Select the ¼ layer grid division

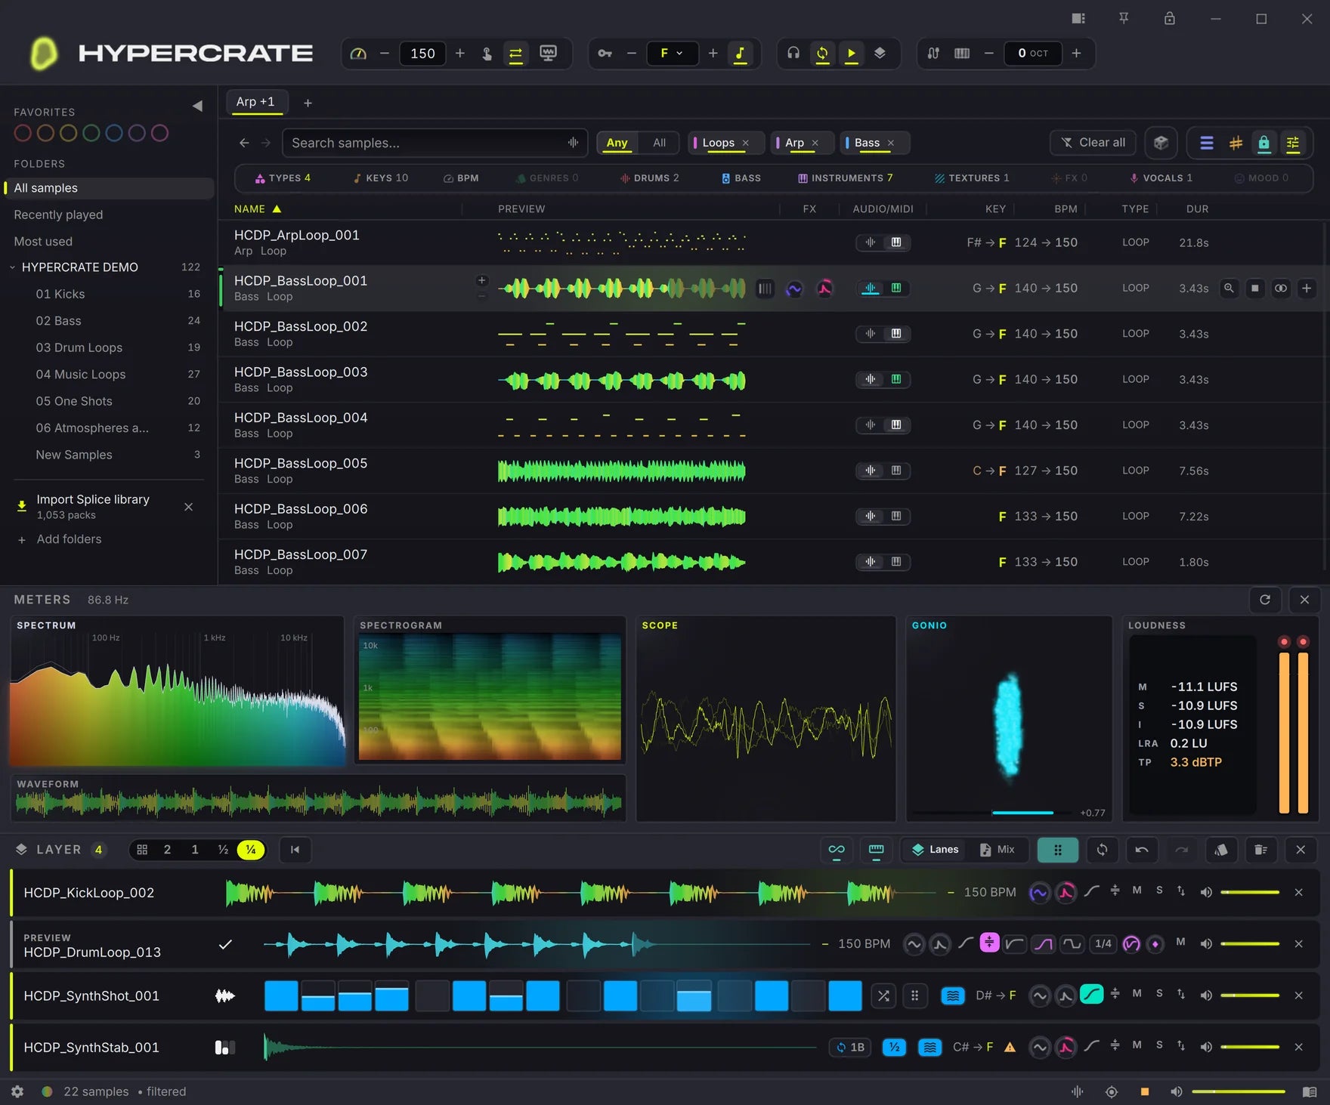pos(251,850)
